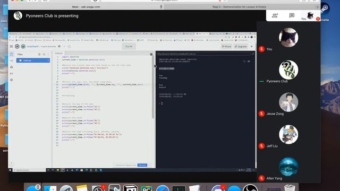Image resolution: width=340 pixels, height=191 pixels.
Task: Click the muted mic indicator beside You
Action: point(261,49)
